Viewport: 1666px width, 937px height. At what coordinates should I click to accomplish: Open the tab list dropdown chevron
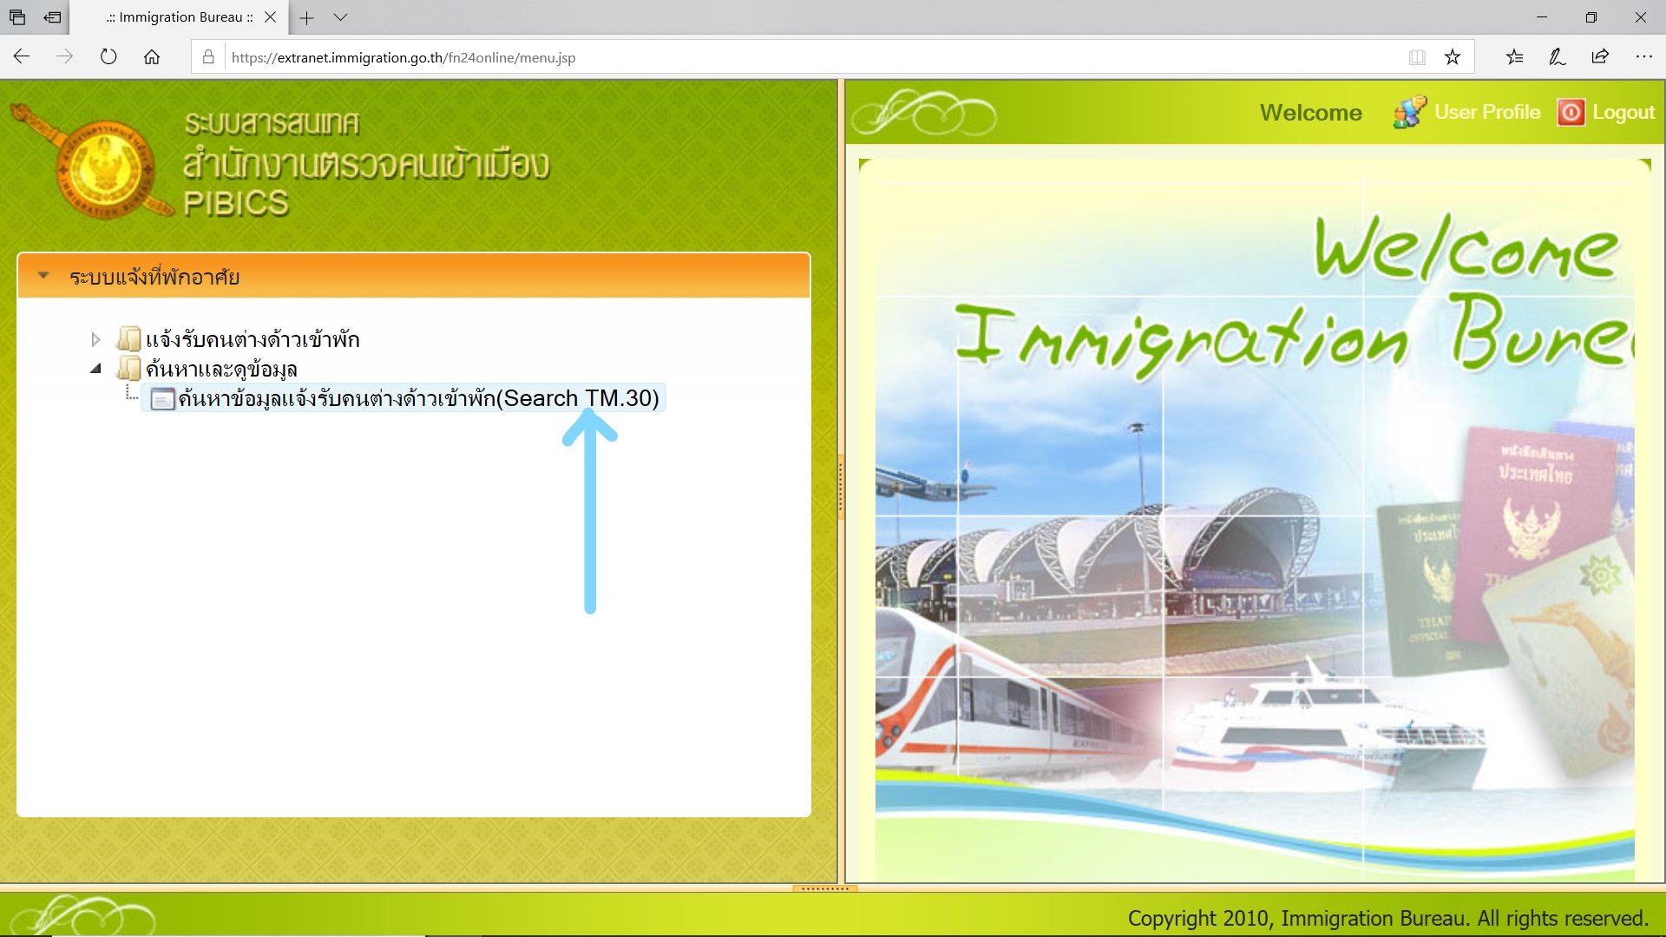(x=340, y=17)
